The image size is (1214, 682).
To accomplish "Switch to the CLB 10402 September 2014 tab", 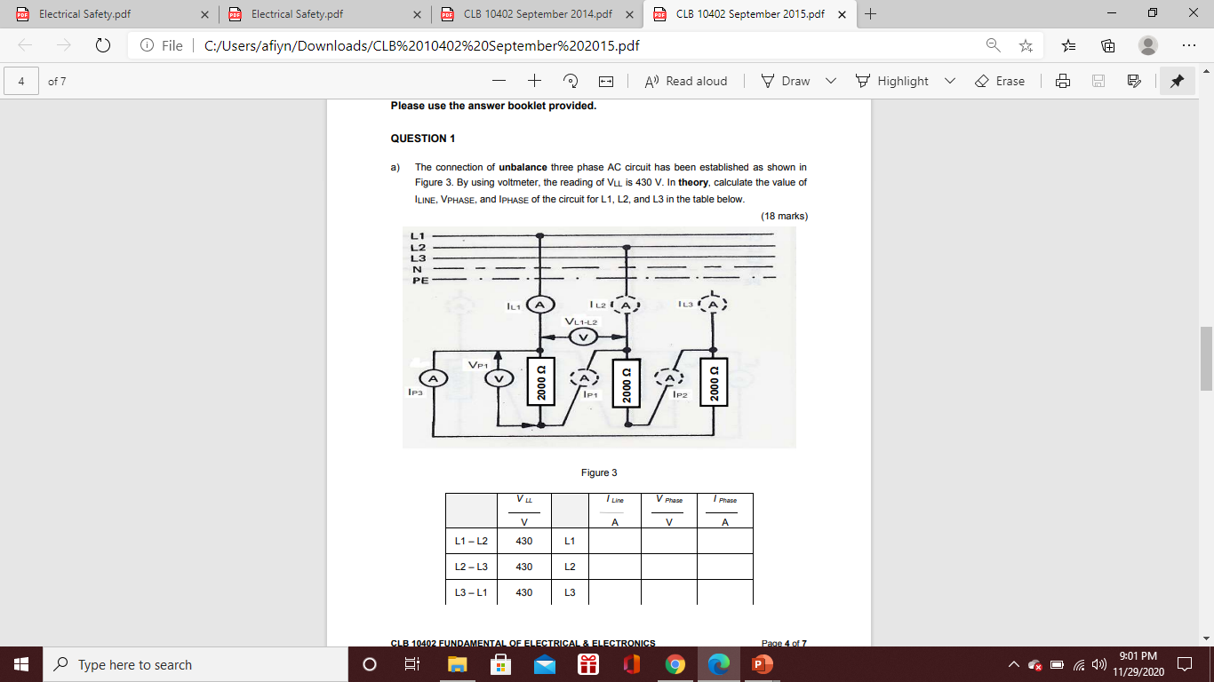I will click(539, 14).
